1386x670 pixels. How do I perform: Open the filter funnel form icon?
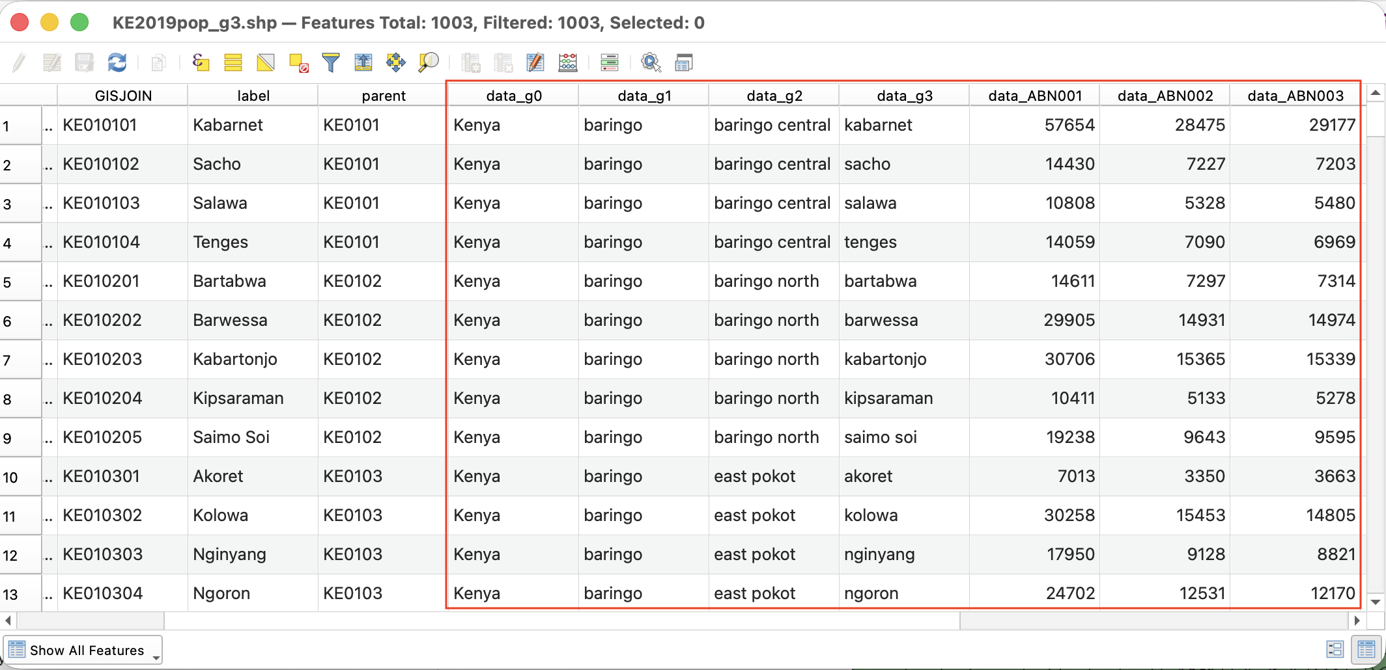331,62
